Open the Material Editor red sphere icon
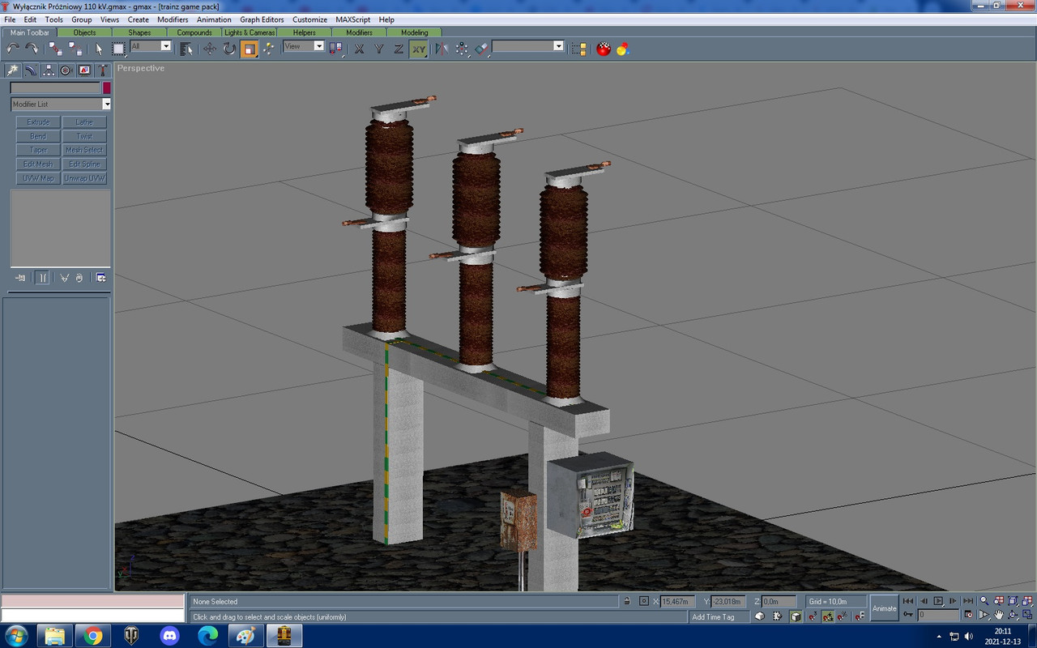Image resolution: width=1037 pixels, height=648 pixels. point(604,49)
